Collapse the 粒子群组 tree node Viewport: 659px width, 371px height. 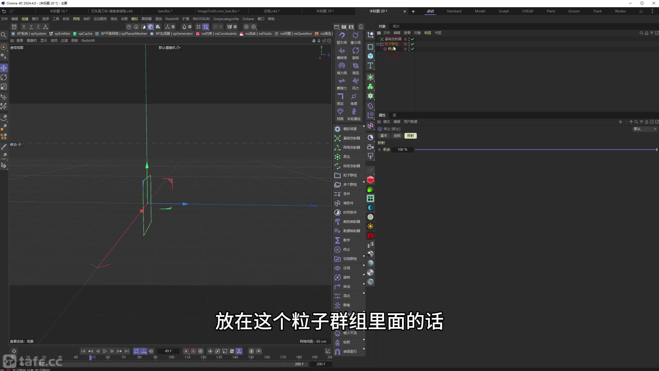378,44
